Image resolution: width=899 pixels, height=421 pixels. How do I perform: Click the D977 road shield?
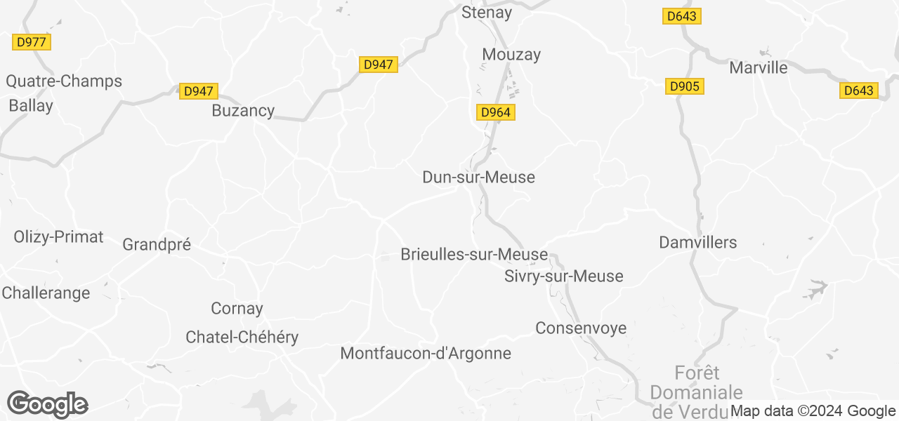(32, 42)
